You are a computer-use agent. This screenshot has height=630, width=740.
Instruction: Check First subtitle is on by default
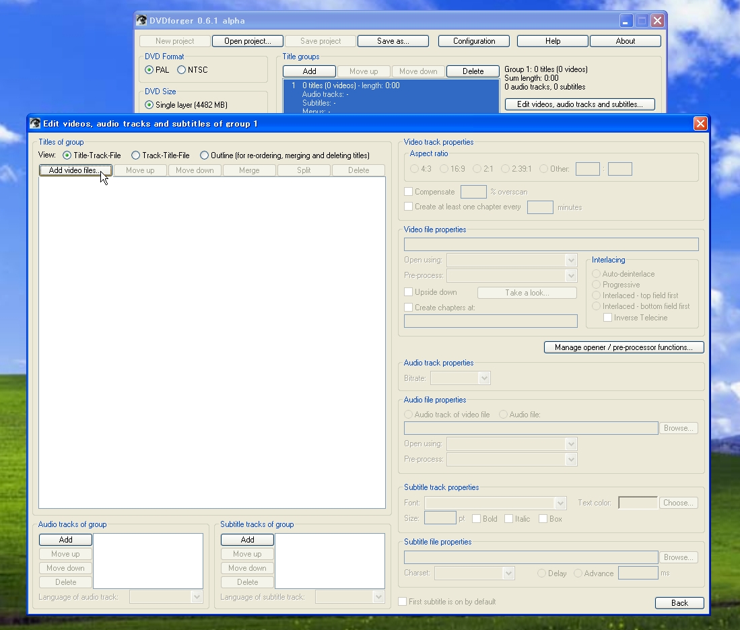click(403, 602)
